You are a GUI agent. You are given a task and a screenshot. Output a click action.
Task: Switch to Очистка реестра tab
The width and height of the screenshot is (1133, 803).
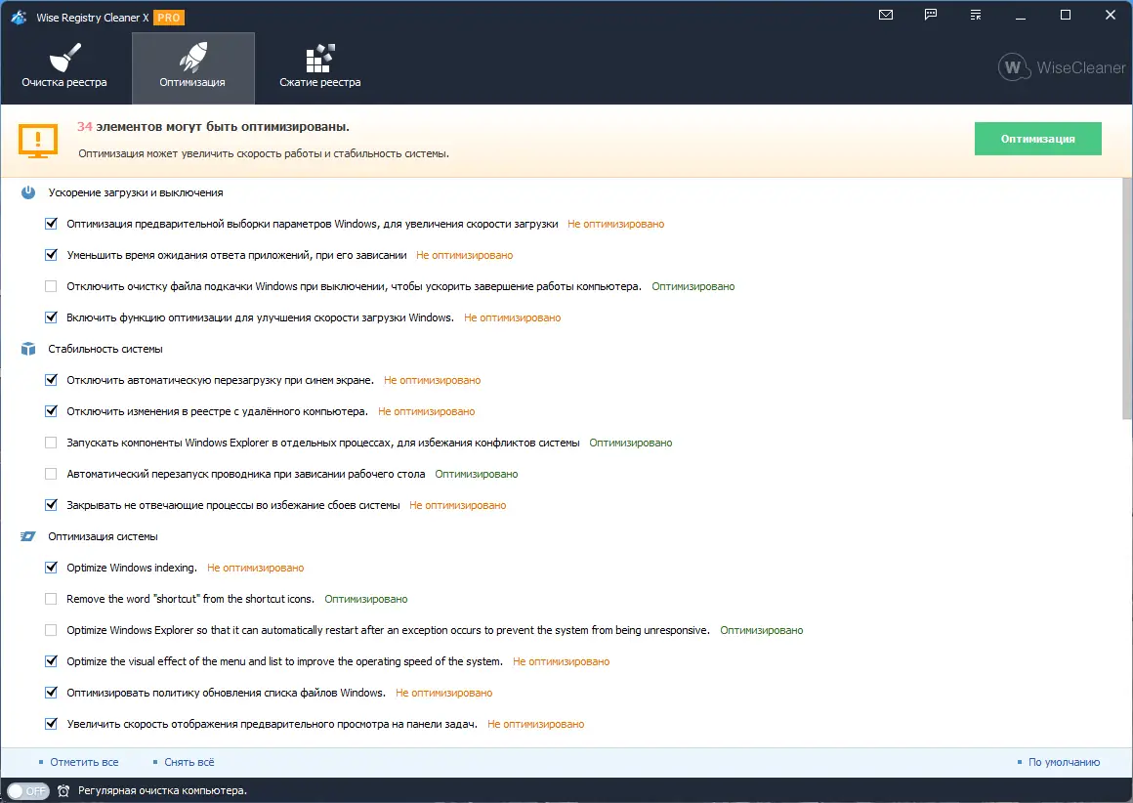point(64,68)
